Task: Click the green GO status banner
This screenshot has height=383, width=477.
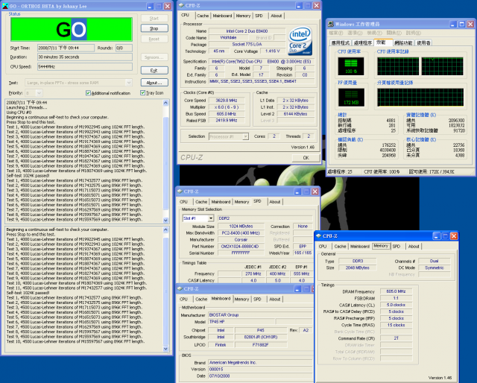Action: 72,30
